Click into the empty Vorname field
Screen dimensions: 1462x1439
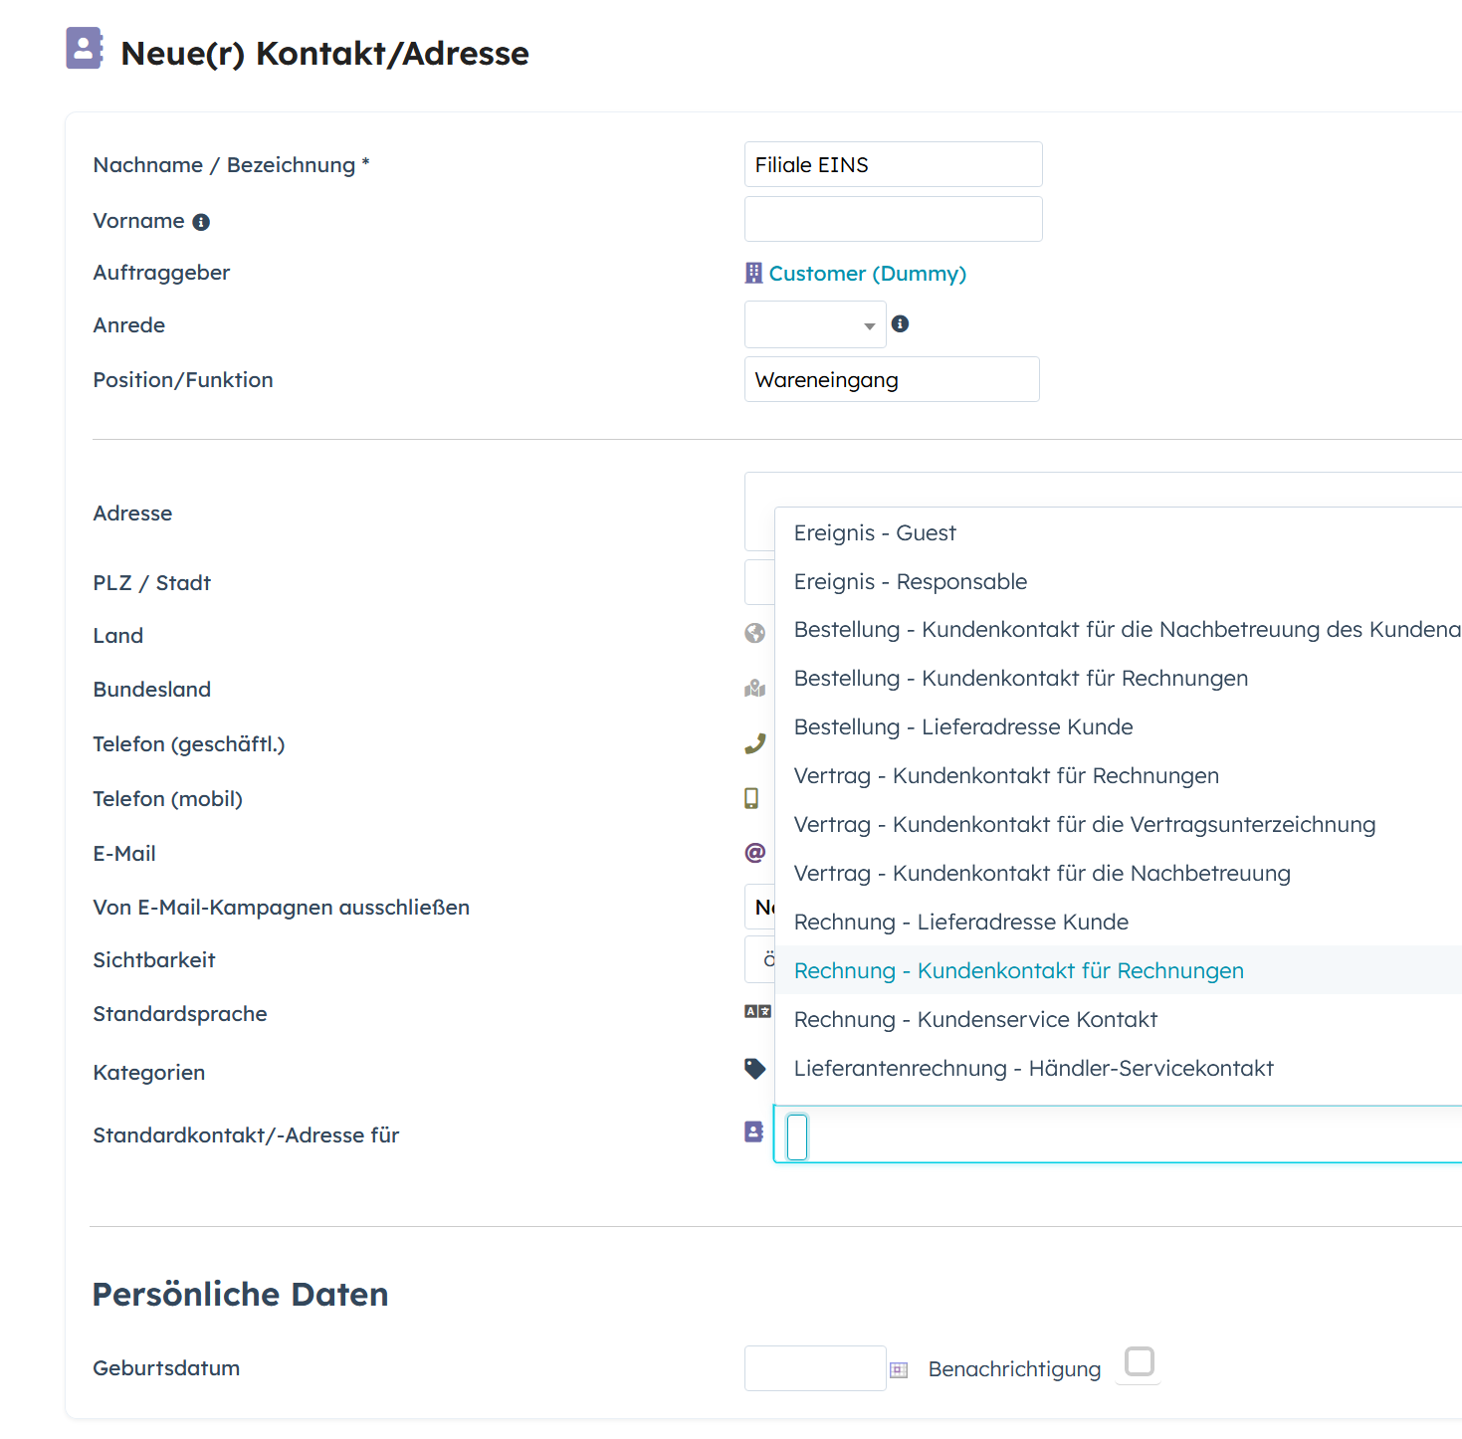(x=893, y=220)
